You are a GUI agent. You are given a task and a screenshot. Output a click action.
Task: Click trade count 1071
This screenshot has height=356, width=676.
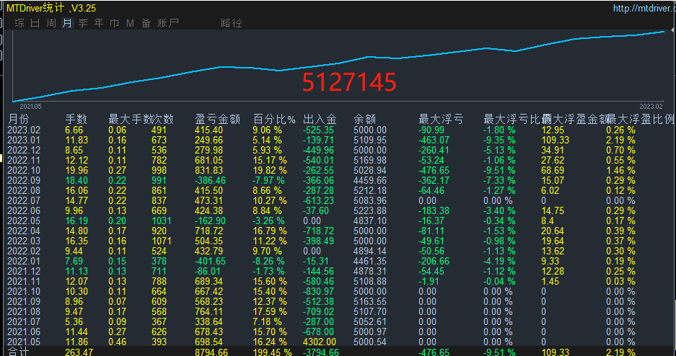162,241
